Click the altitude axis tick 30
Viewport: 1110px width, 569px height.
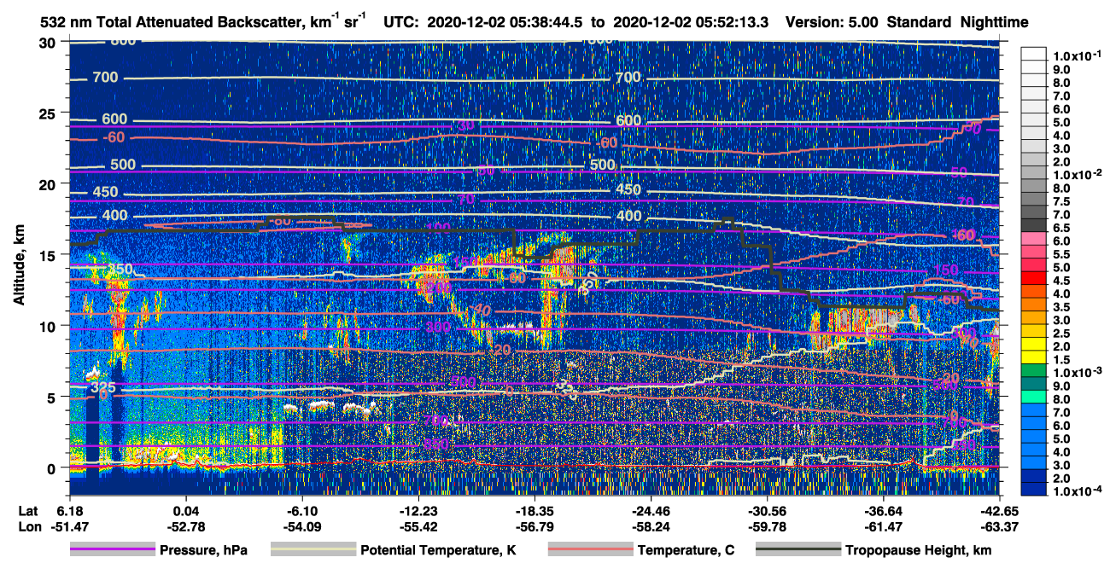click(x=49, y=43)
